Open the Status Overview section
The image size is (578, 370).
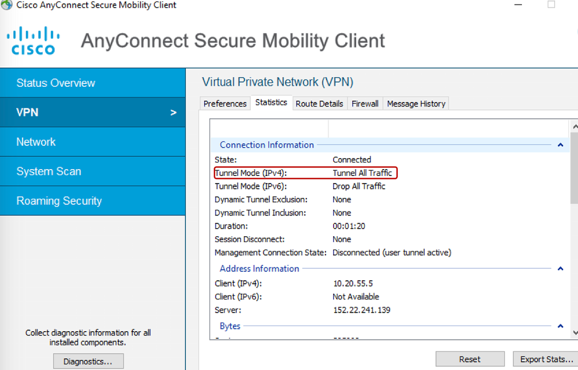pyautogui.click(x=93, y=83)
